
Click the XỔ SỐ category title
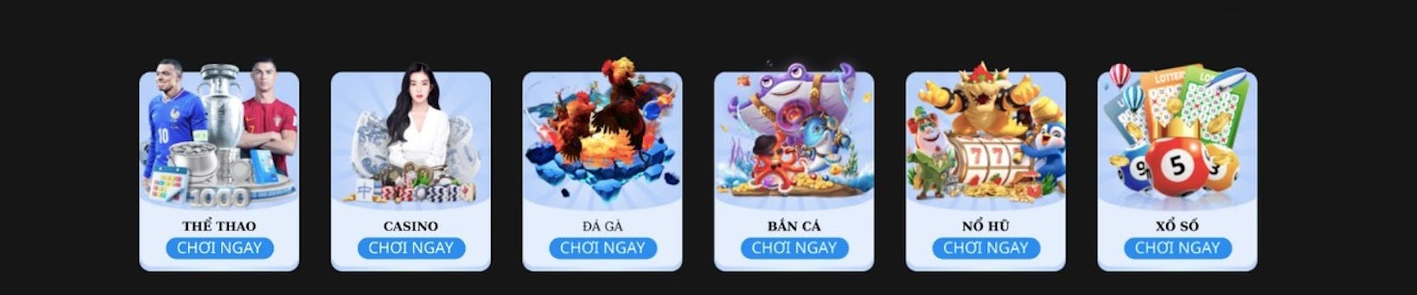pyautogui.click(x=1178, y=226)
